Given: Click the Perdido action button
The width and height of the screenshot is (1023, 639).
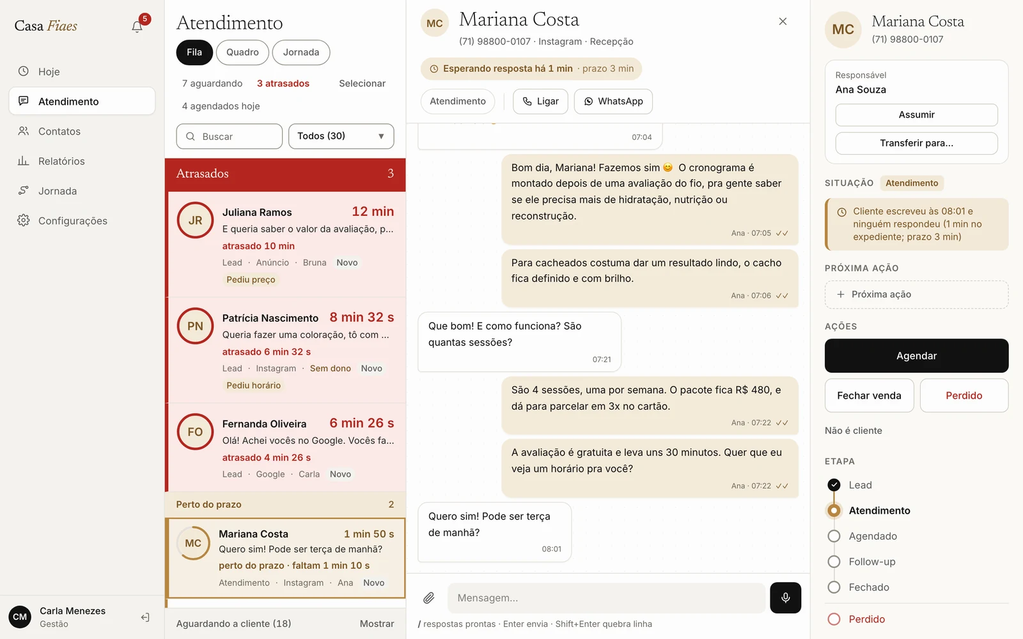Looking at the screenshot, I should (x=964, y=396).
